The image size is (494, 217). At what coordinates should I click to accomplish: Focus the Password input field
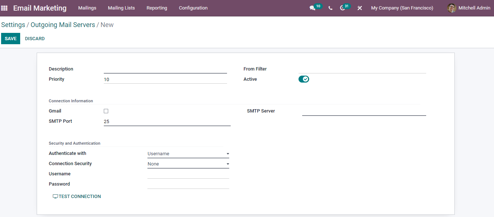188,184
